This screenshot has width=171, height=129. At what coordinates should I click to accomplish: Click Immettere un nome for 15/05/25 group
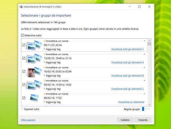pos(57,54)
